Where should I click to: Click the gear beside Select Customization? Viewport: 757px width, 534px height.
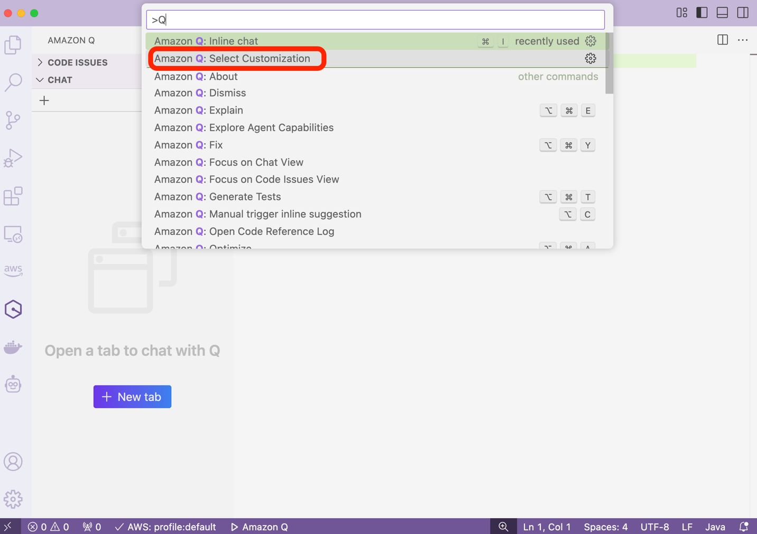coord(590,59)
